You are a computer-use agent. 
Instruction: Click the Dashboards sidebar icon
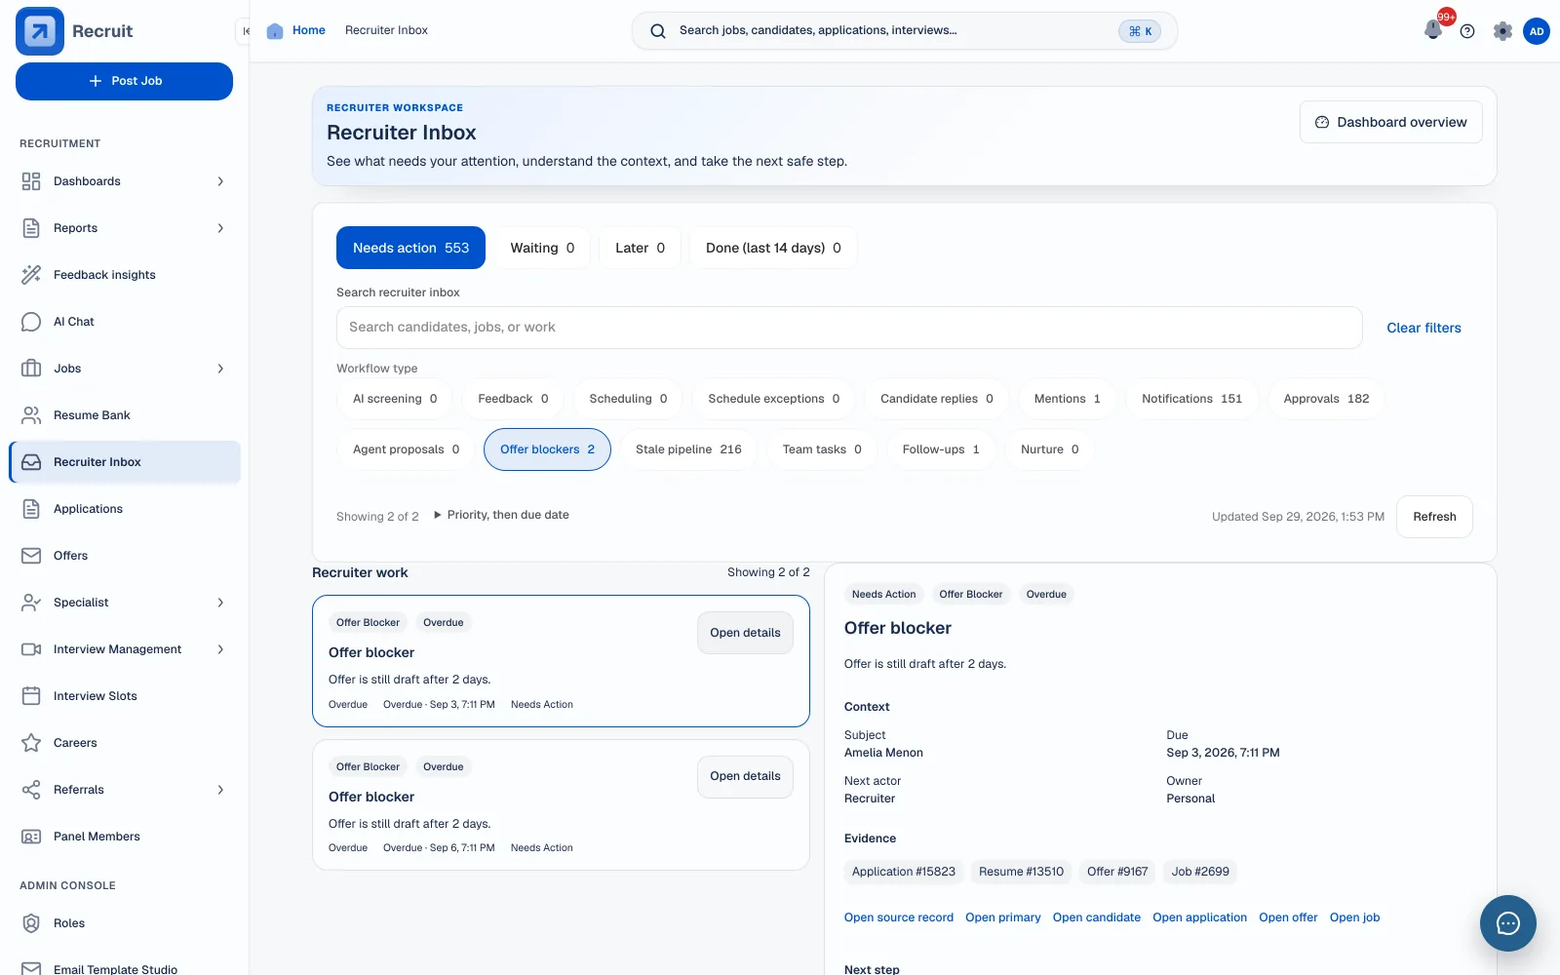tap(31, 181)
